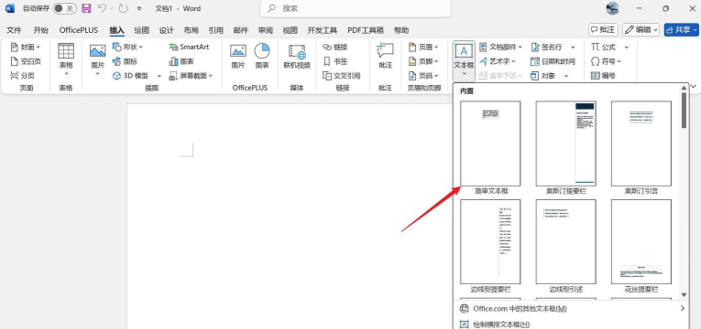Insert a 空白页 blank page
This screenshot has width=701, height=329.
tap(26, 61)
